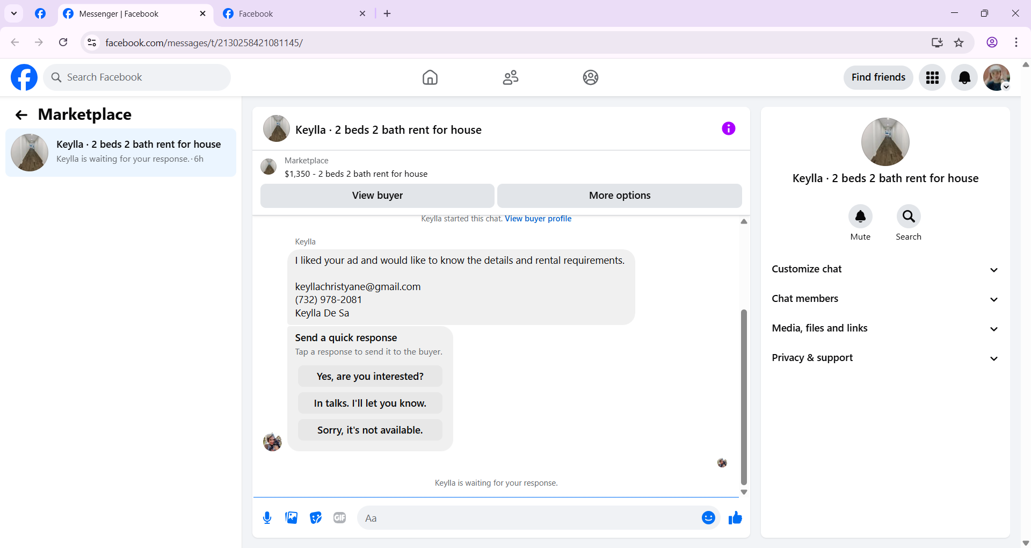Screen dimensions: 1031x548
Task: Click the purple conversation information icon
Action: (x=729, y=128)
